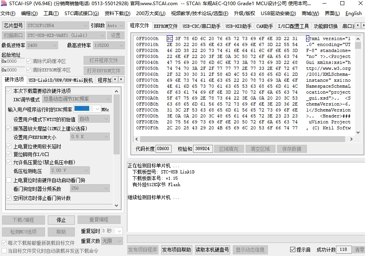The width and height of the screenshot is (365, 256).
Task: Click the STCAI-ISP application icon in title bar
Action: coord(4,3)
